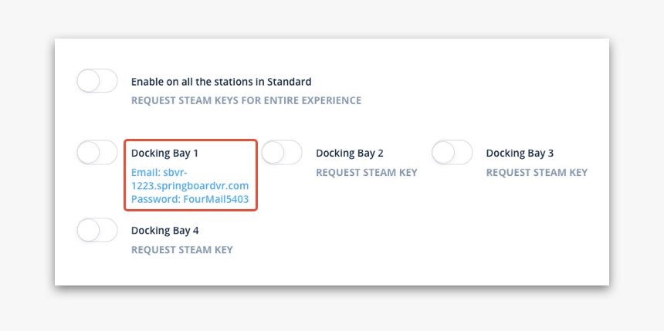Request Steam key for Docking Bay 4

pos(182,250)
